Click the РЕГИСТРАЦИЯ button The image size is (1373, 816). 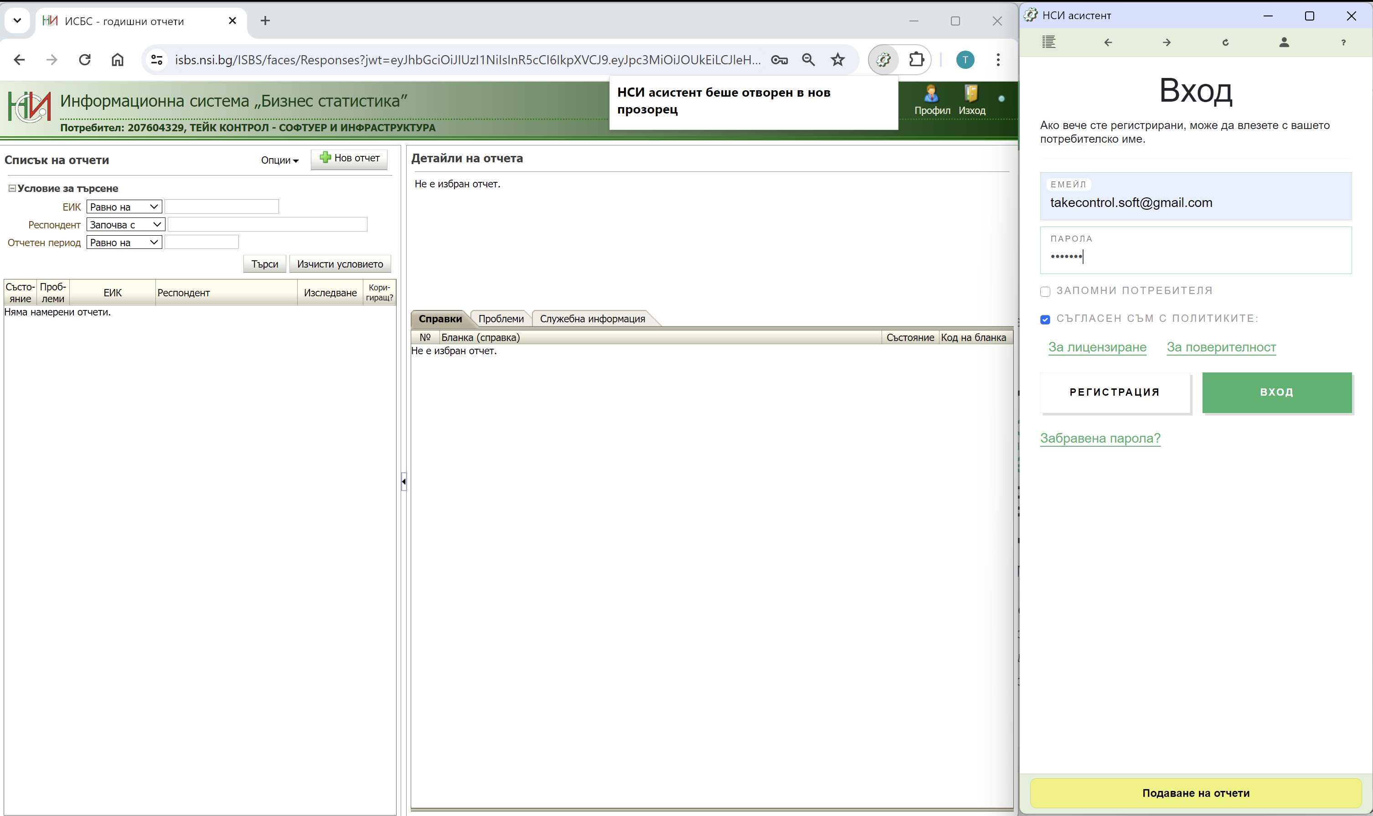coord(1115,392)
